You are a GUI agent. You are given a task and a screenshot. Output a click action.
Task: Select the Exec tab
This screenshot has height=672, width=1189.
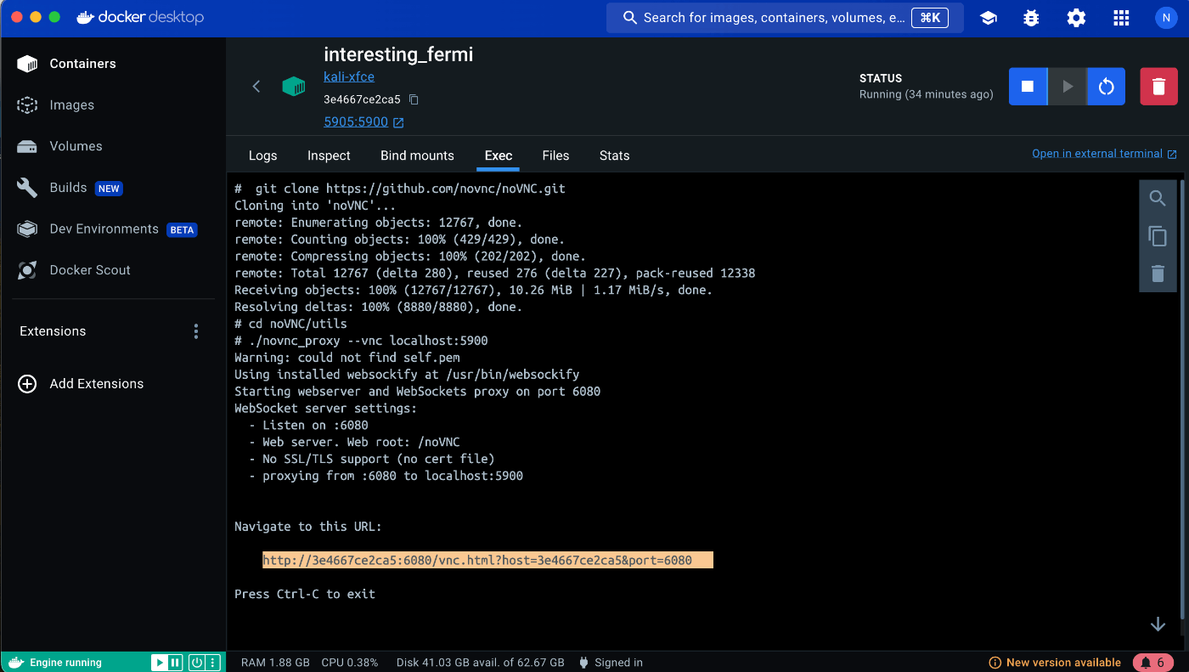click(499, 155)
